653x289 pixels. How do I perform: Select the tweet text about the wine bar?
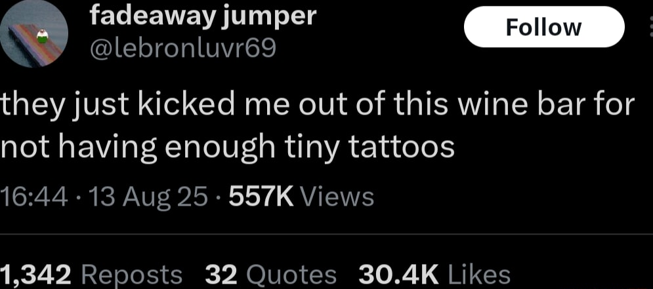click(x=316, y=125)
